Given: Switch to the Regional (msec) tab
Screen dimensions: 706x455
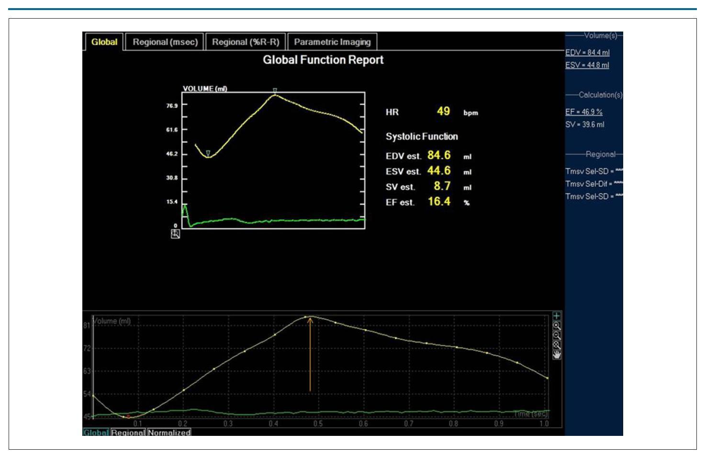Looking at the screenshot, I should click(165, 42).
